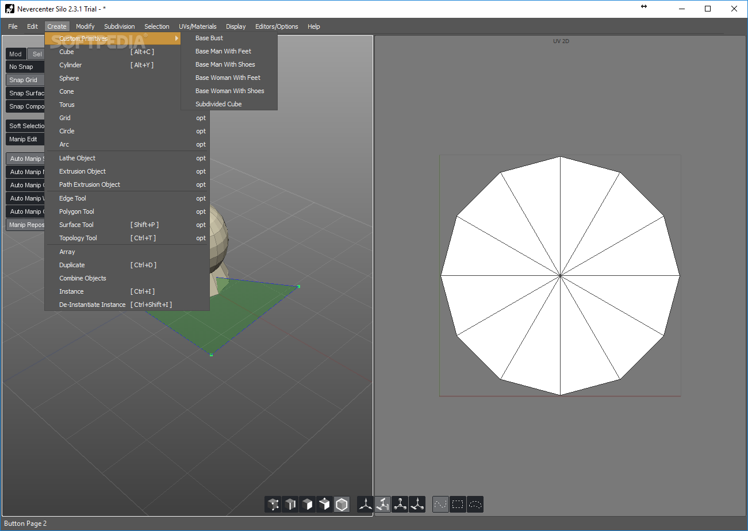
Task: Open Path Extrusion Object 'opt' box
Action: (201, 184)
